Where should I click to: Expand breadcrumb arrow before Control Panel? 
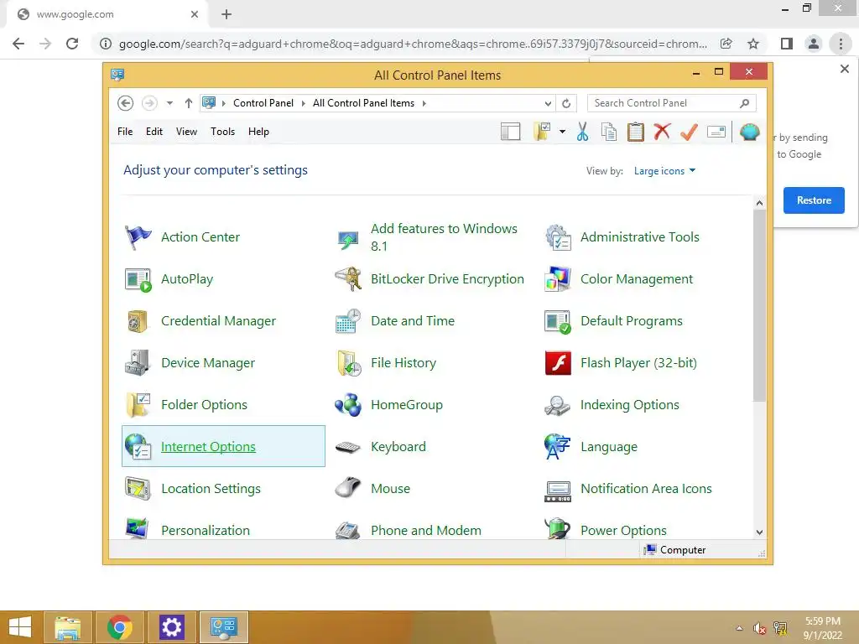223,103
